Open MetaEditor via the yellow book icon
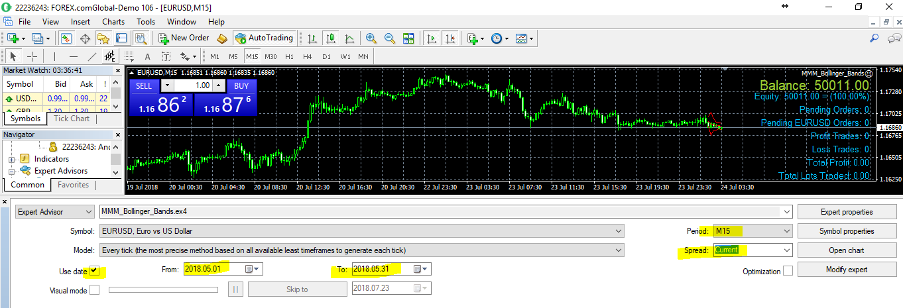Screen dimensions: 903x308 coord(222,38)
